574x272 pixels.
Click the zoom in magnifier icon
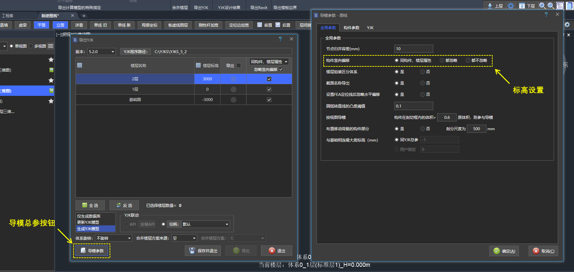pos(542,6)
